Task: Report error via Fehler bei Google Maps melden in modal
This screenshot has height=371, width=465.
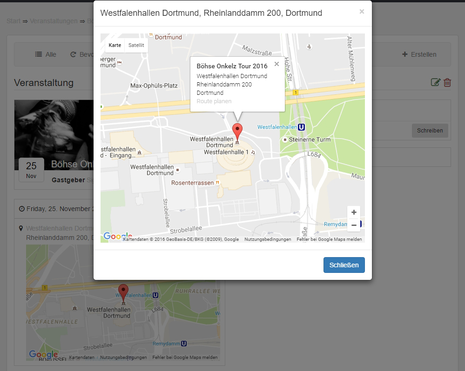Action: (329, 239)
